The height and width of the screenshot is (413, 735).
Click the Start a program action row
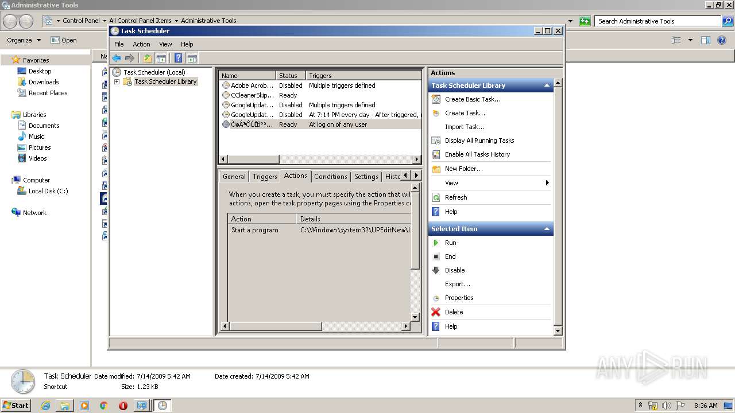coord(319,230)
